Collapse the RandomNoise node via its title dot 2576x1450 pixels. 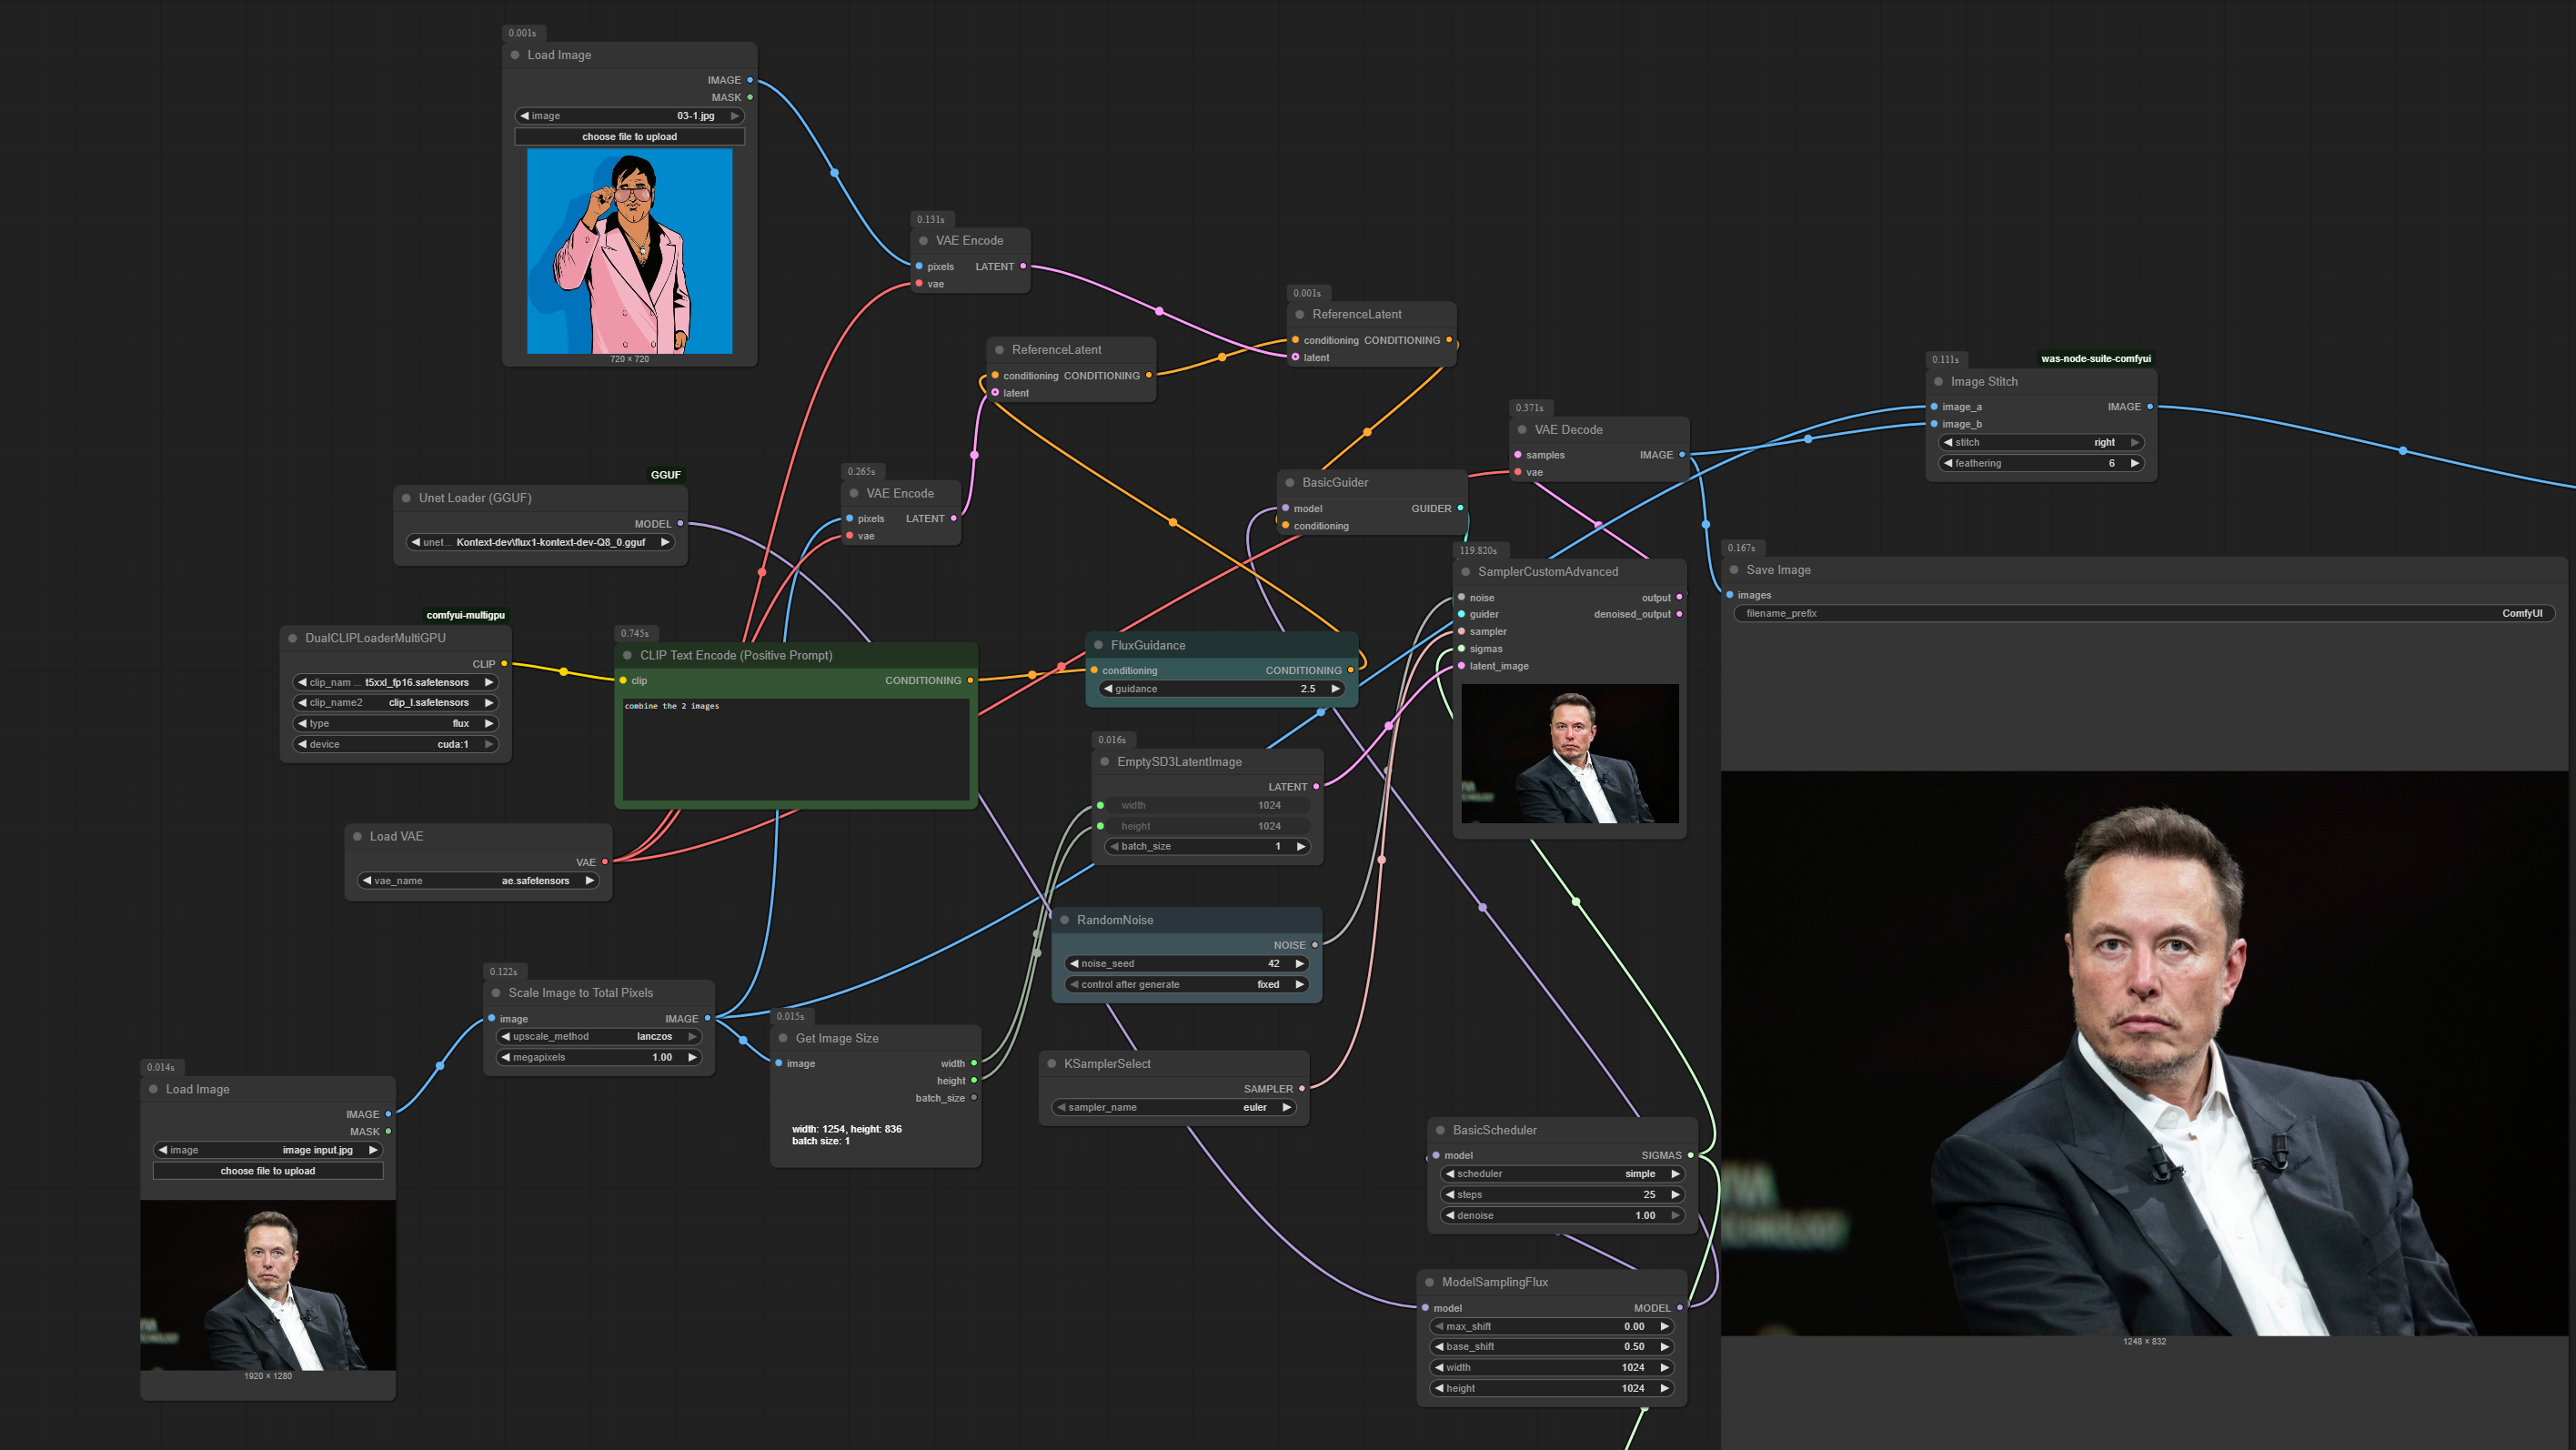point(1065,920)
